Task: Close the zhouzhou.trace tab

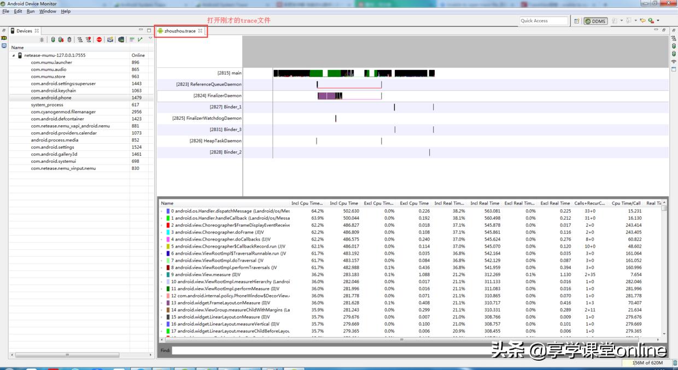Action: coord(201,31)
